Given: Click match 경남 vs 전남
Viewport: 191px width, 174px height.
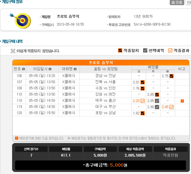Looking at the screenshot, I should 105,76.
